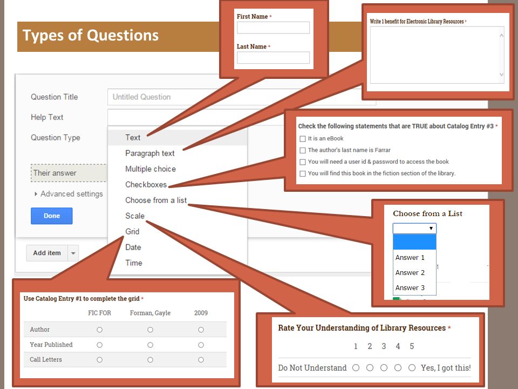Screen dimensions: 518x389
Task: Select FIC FOR radio for Call Letters
Action: [99, 360]
